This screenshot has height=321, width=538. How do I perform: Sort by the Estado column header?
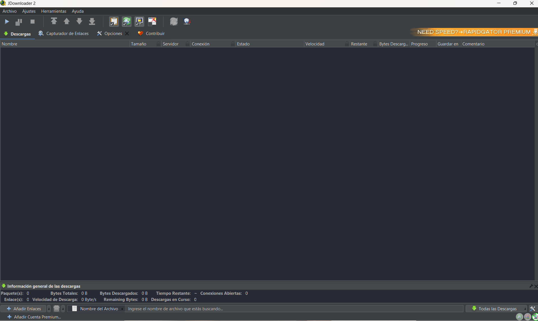[270, 44]
